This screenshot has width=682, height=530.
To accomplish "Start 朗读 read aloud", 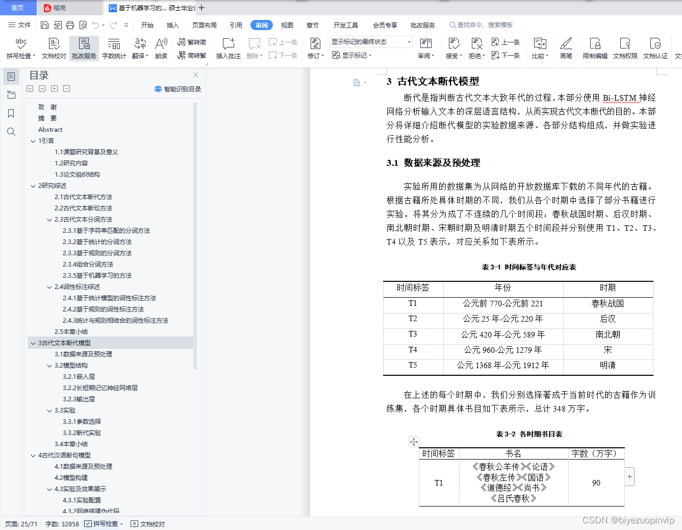I will coord(161,49).
